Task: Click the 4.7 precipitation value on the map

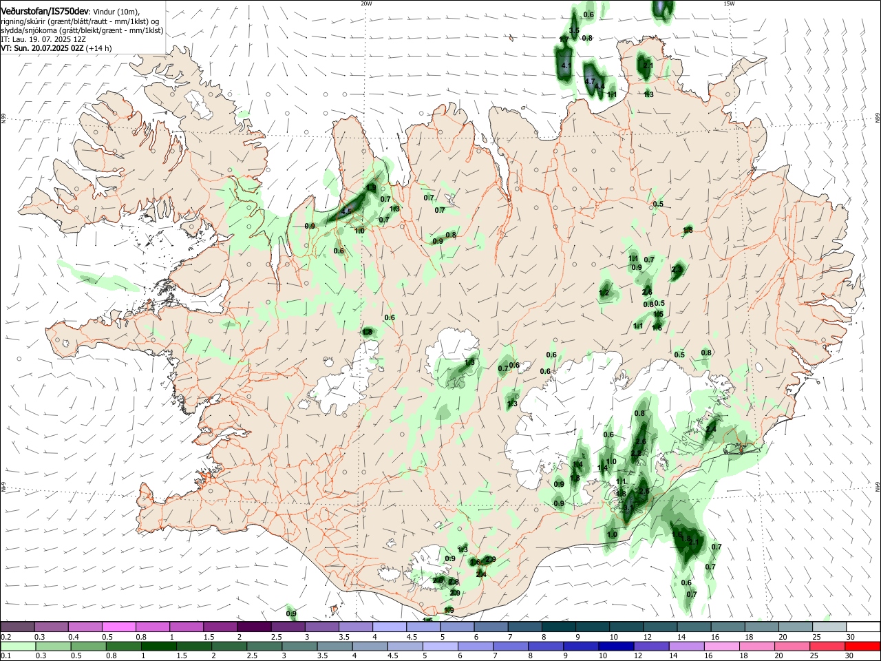Action: pos(589,81)
